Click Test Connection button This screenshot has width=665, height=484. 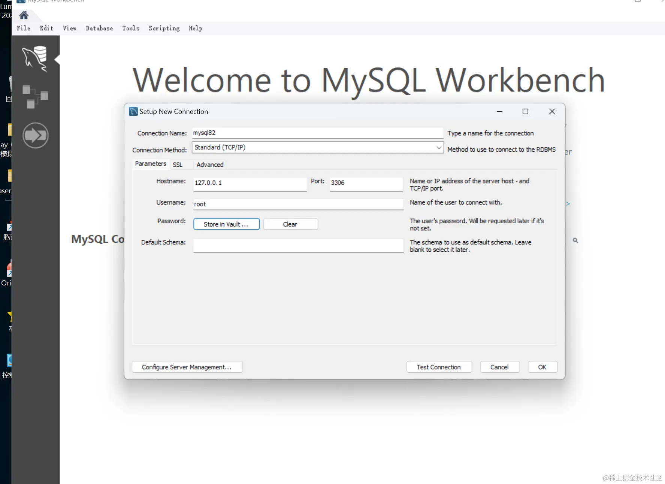[x=439, y=367]
